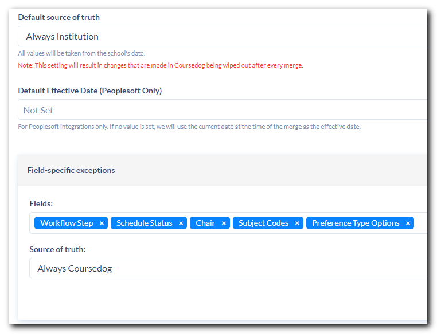Open Default source of truth dropdown
437x334 pixels.
point(223,36)
